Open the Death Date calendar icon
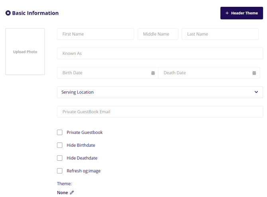The height and width of the screenshot is (197, 267). tap(254, 73)
